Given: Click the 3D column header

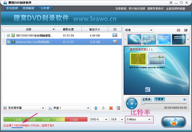Looking at the screenshot, I should coord(115,29).
